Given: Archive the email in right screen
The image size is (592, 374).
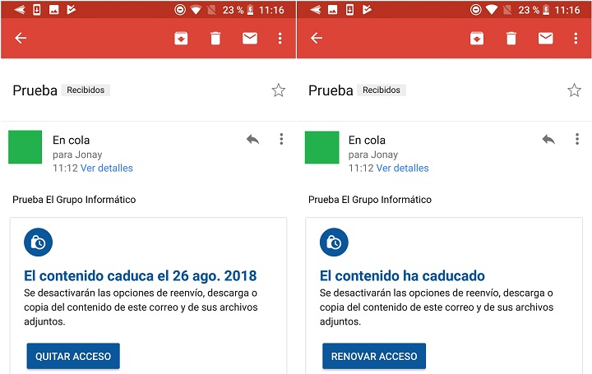Looking at the screenshot, I should click(477, 38).
